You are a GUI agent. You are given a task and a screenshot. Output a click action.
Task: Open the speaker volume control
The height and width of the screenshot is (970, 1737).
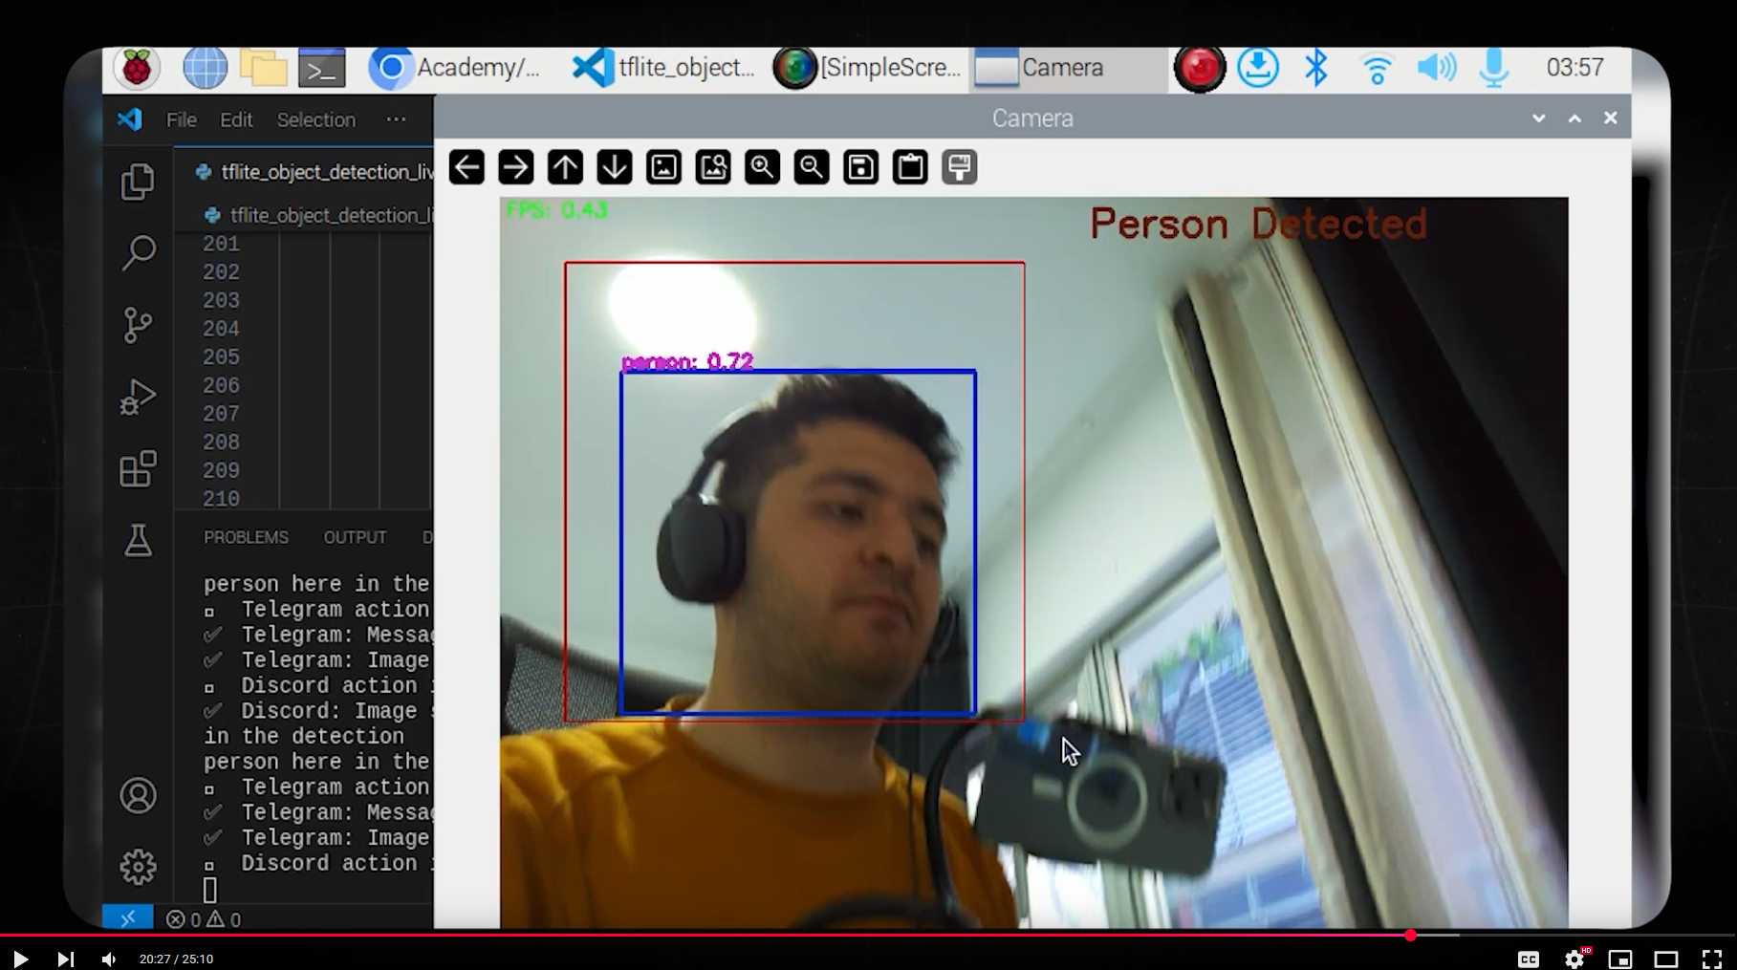[1436, 68]
